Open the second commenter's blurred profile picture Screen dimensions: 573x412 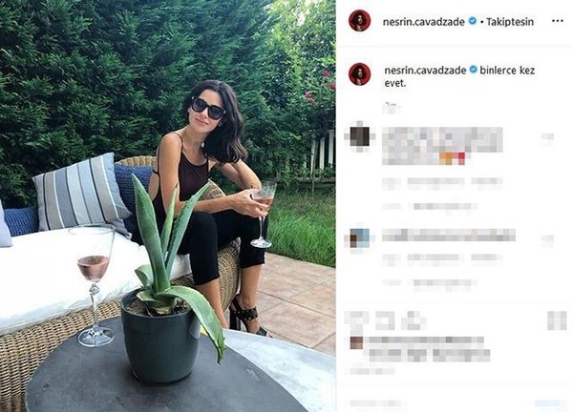tap(360, 237)
